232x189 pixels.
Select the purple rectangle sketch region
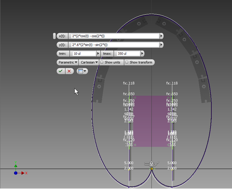click(x=152, y=121)
